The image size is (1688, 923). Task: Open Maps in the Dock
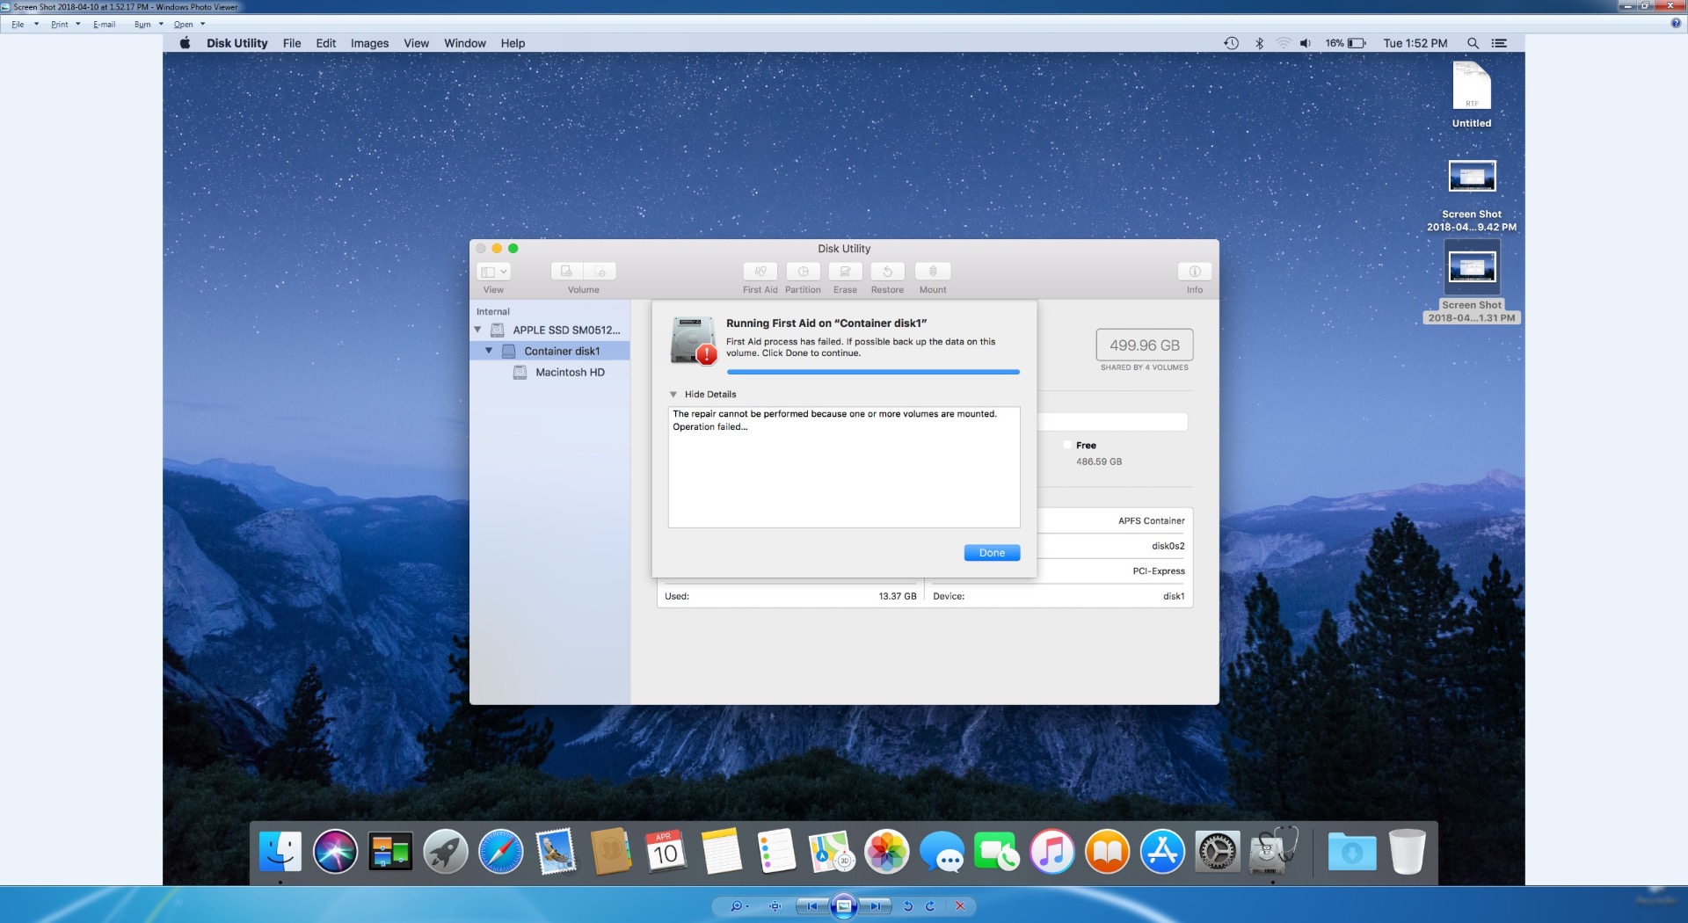(x=832, y=852)
